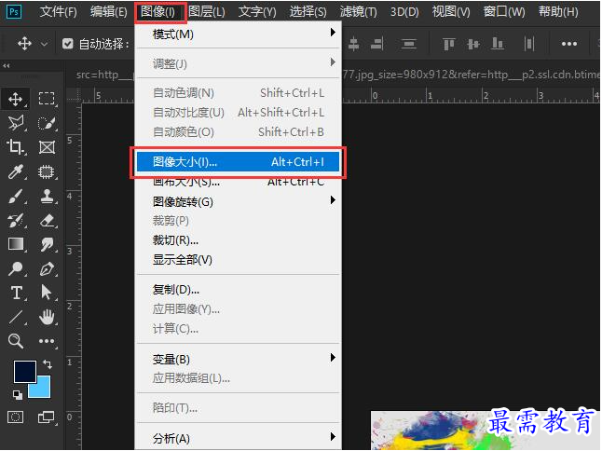Click the Move tool options icon
Image resolution: width=602 pixels, height=451 pixels.
click(x=24, y=44)
